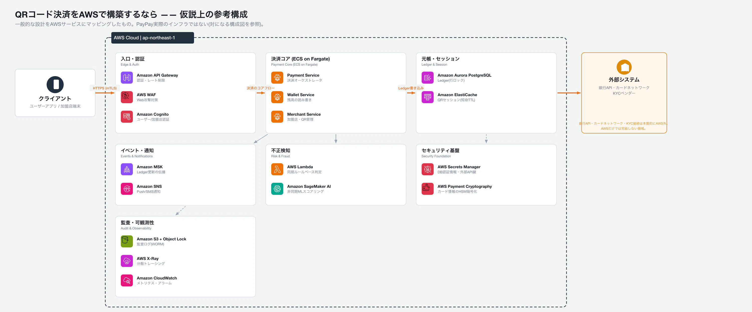The width and height of the screenshot is (752, 312).
Task: Select the Amazon API Gateway icon
Action: [x=127, y=78]
